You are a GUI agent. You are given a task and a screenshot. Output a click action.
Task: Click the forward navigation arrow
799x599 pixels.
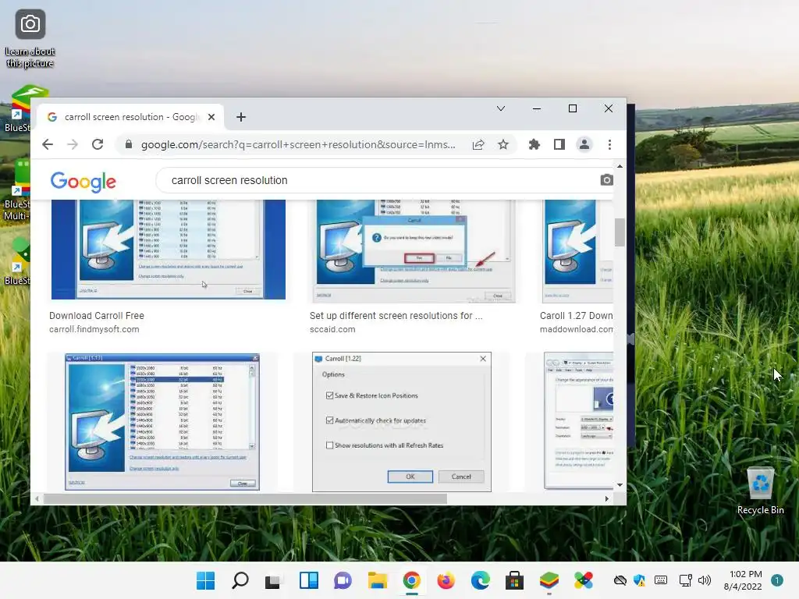73,144
